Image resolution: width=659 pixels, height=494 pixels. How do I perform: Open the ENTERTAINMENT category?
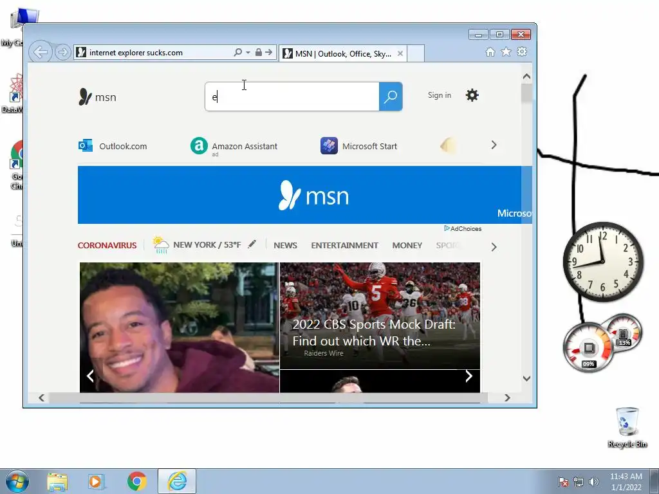click(x=345, y=245)
